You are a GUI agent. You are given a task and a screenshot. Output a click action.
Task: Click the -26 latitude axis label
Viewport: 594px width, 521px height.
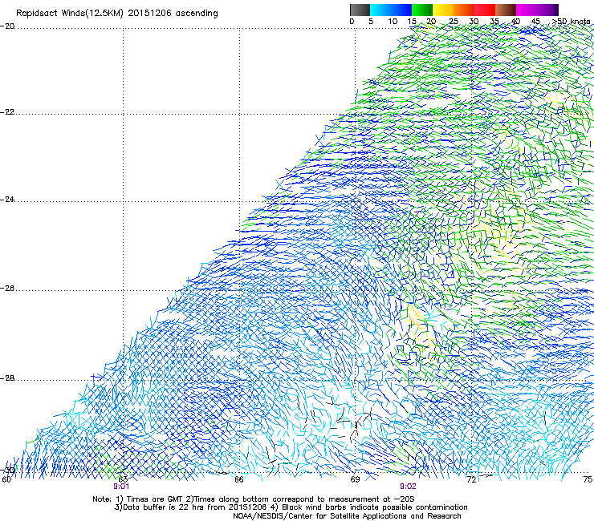pos(7,288)
